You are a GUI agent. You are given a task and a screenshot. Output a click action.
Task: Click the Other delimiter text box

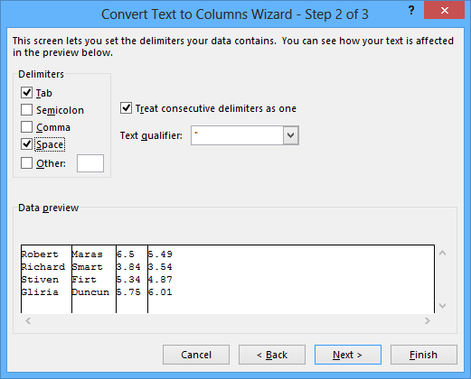click(x=90, y=163)
